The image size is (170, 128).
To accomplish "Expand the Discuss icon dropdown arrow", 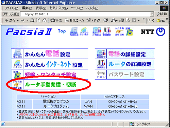I will tap(139, 21).
